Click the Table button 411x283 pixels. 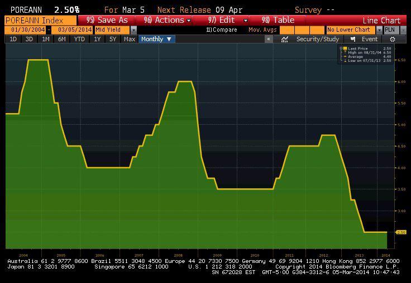(289, 20)
